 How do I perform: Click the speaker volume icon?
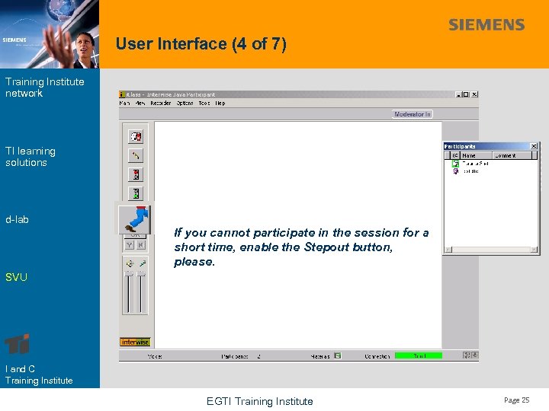pyautogui.click(x=130, y=263)
